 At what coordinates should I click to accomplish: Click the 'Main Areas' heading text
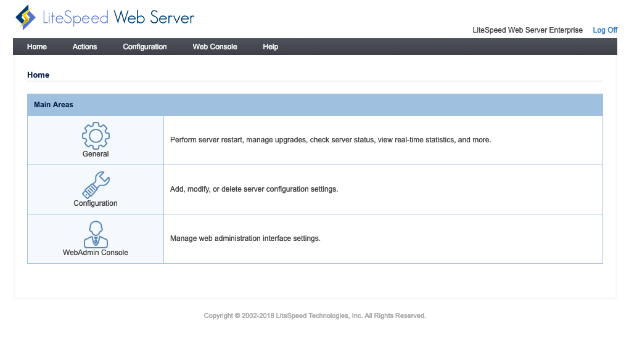[54, 105]
